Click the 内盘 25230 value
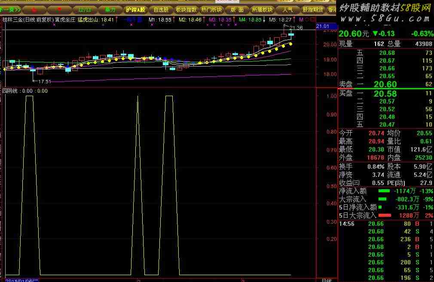 [424, 158]
